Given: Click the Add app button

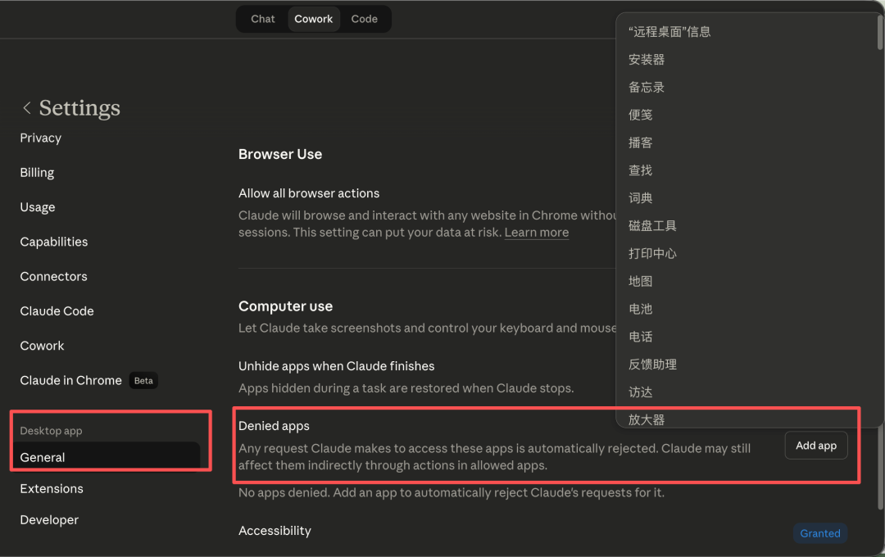Looking at the screenshot, I should 815,445.
